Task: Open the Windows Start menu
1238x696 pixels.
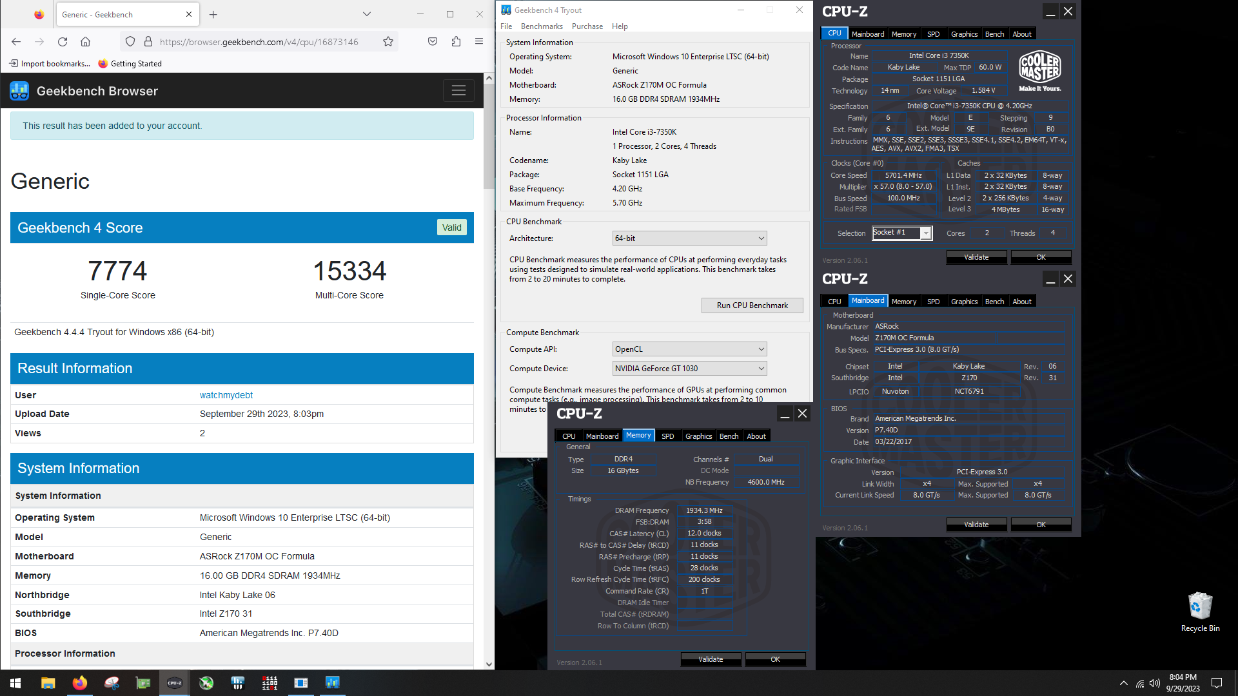Action: [x=15, y=683]
